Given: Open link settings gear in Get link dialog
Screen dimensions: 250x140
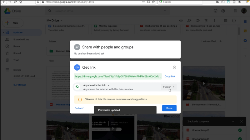Looking at the screenshot, I should 174,68.
